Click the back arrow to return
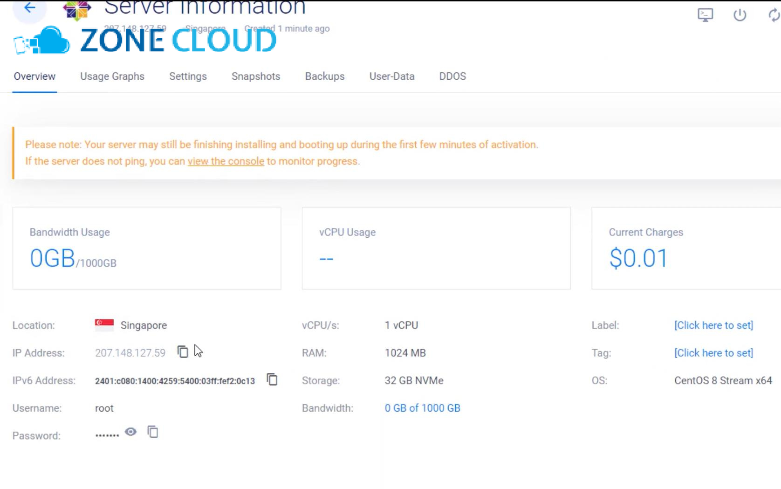The width and height of the screenshot is (781, 489). pyautogui.click(x=29, y=7)
